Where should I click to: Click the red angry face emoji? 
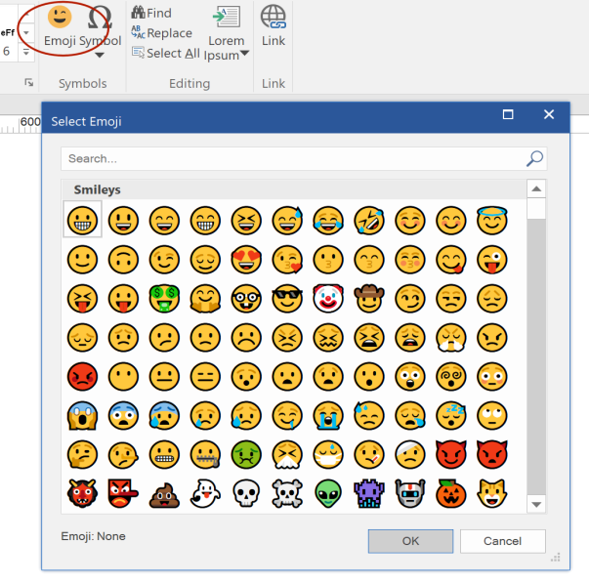pos(82,376)
